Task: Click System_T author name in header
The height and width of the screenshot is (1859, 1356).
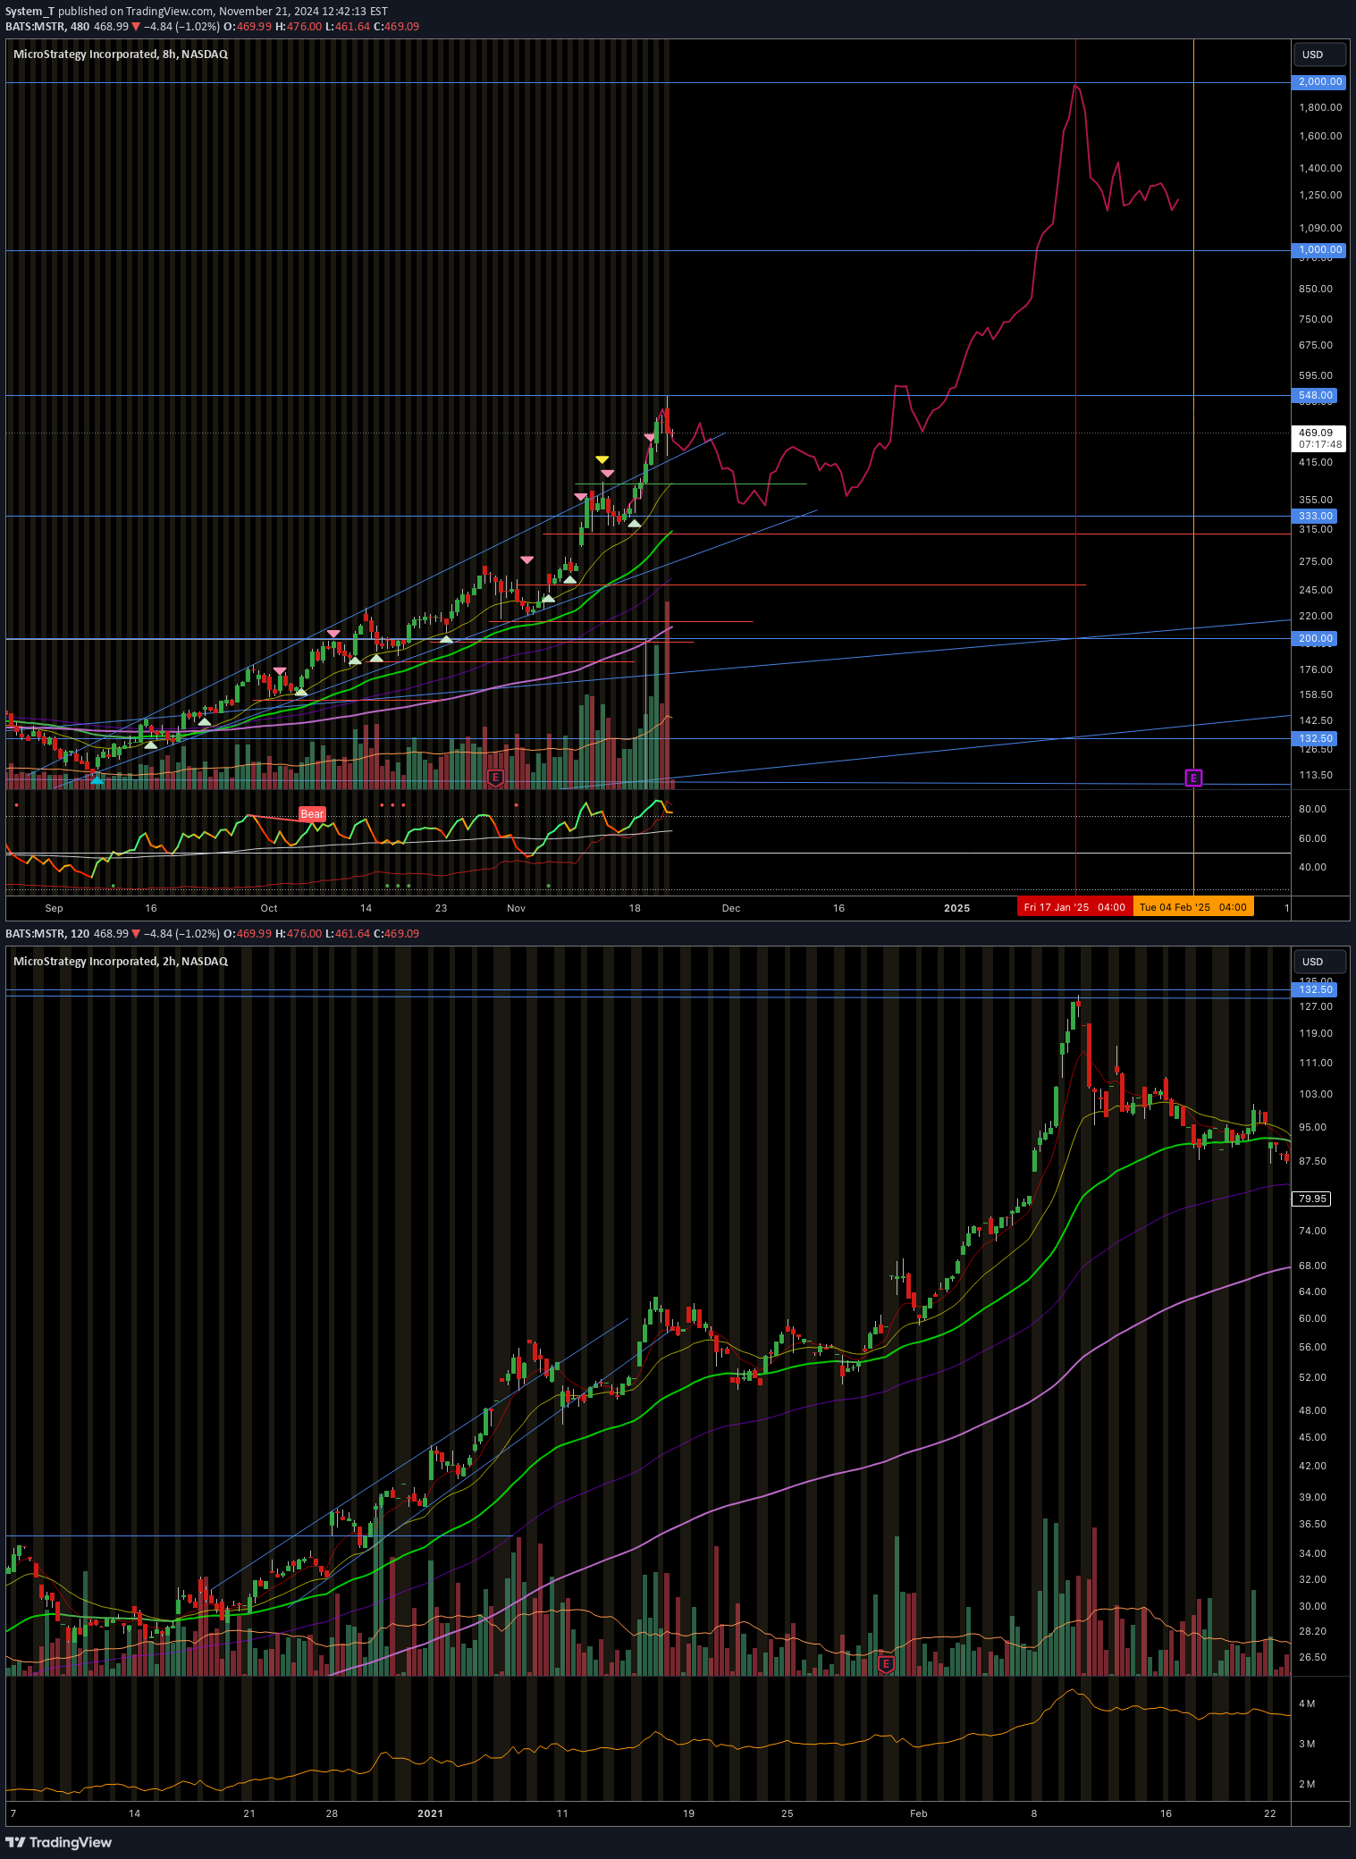Action: coord(29,12)
